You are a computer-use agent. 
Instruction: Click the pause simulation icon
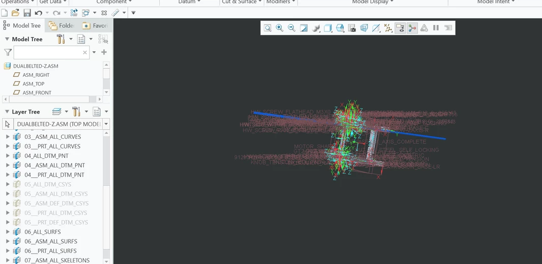[x=436, y=28]
